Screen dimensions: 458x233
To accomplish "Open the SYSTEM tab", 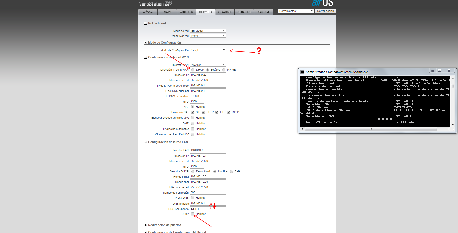I will click(x=263, y=12).
